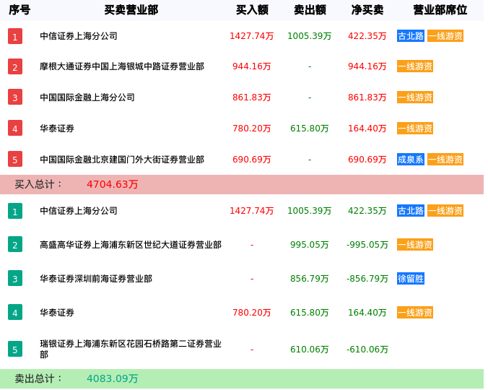The width and height of the screenshot is (488, 390).
Task: Click the 买入总计 label
Action: pyautogui.click(x=38, y=184)
